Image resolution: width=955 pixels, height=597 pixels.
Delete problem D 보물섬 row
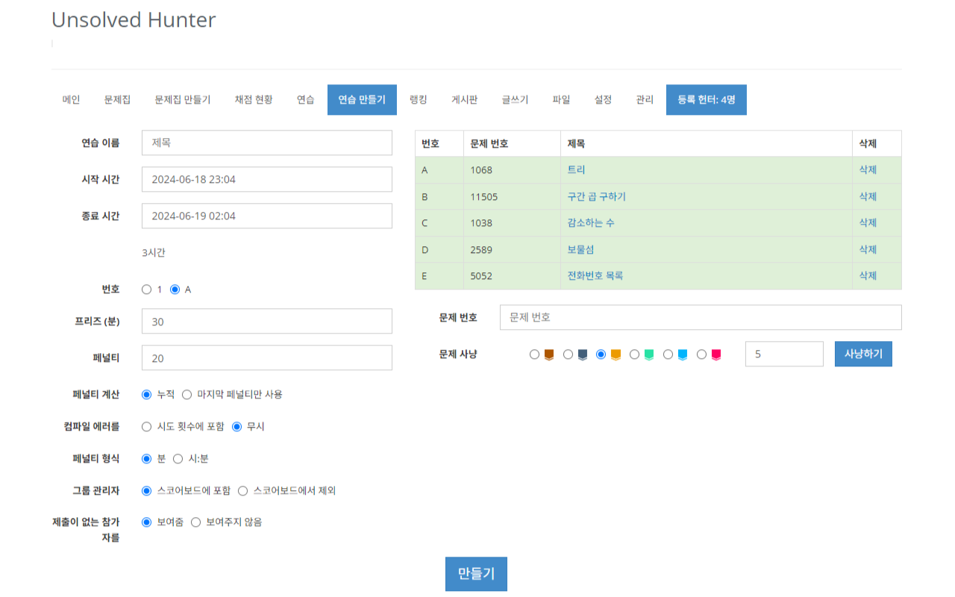pos(868,249)
